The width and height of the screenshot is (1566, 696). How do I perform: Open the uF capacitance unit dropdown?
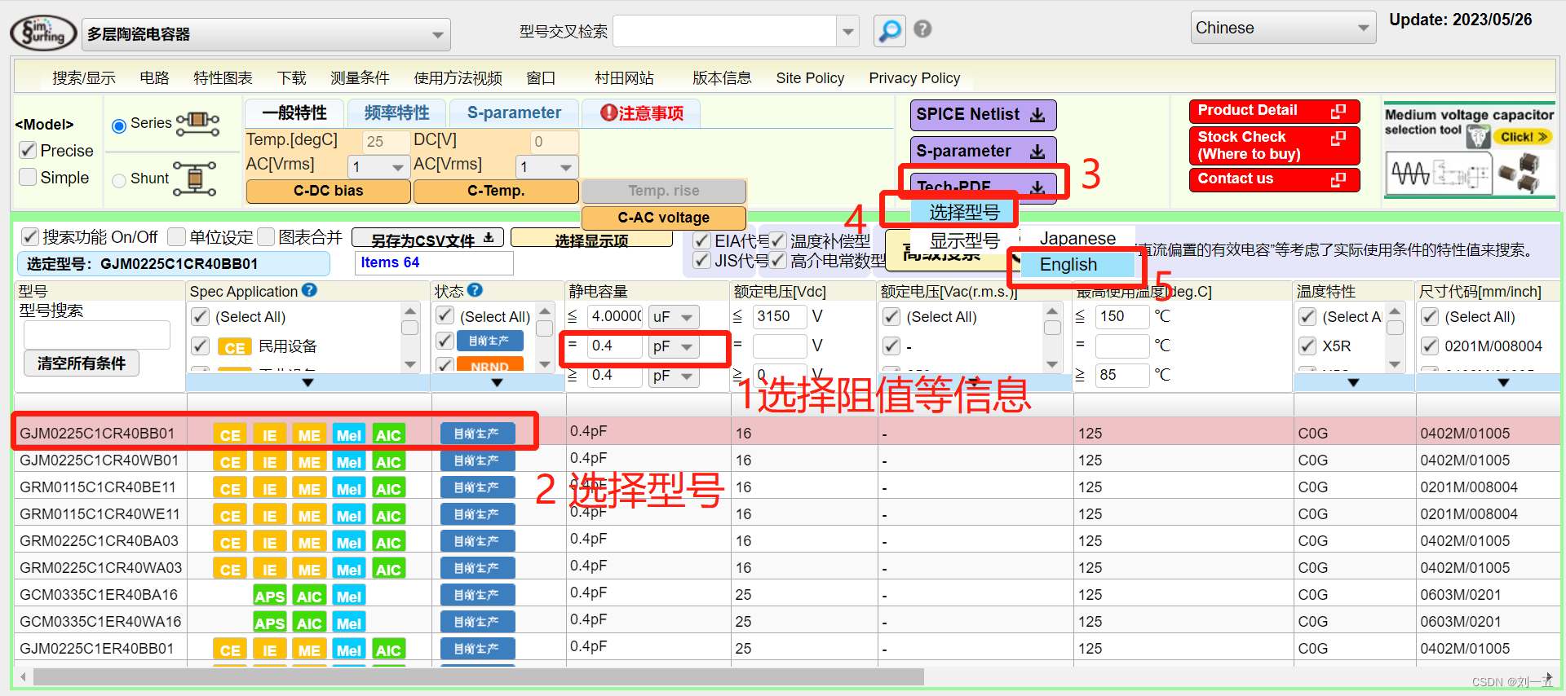click(675, 316)
